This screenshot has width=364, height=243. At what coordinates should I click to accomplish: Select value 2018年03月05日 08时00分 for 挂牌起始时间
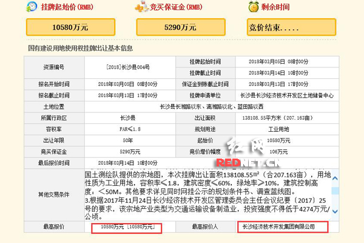pyautogui.click(x=278, y=61)
